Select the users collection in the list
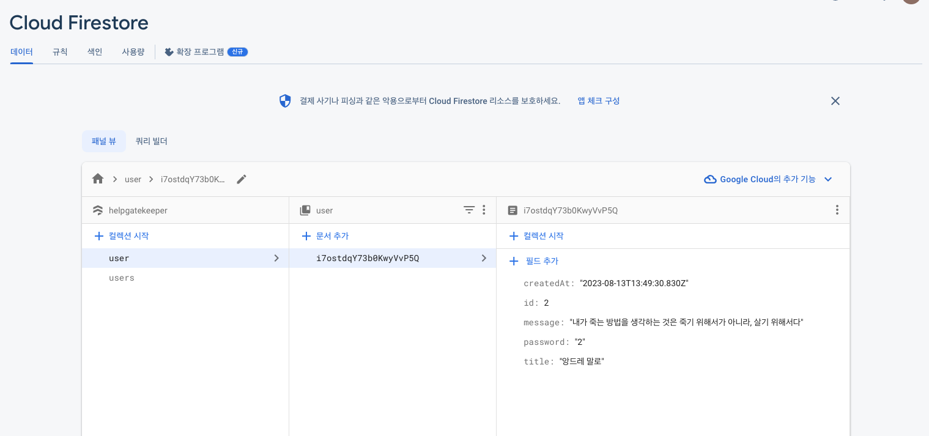 pos(185,278)
